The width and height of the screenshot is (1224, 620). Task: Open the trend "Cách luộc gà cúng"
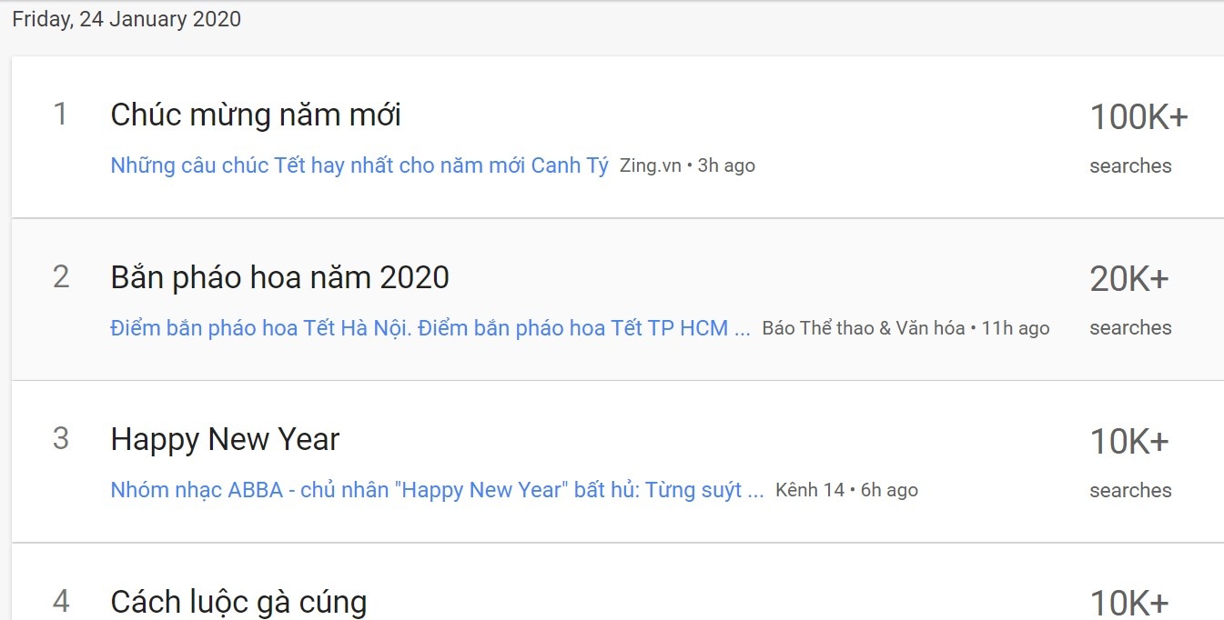point(238,601)
